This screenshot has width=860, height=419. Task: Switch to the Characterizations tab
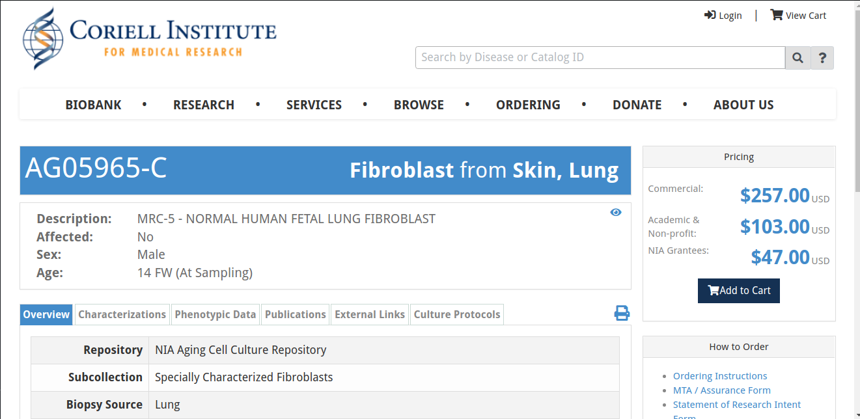[x=122, y=314]
